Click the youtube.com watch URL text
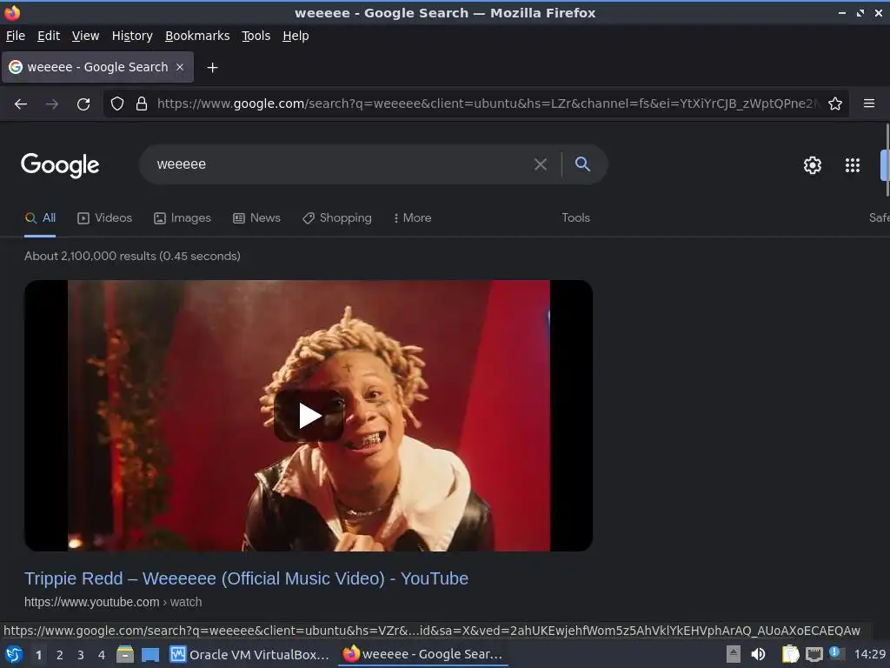890x668 pixels. pos(113,602)
